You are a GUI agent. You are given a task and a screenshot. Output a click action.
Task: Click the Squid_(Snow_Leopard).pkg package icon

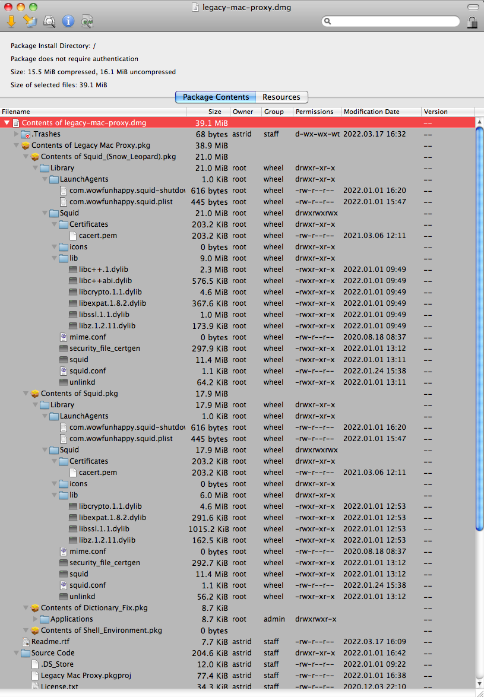point(35,157)
